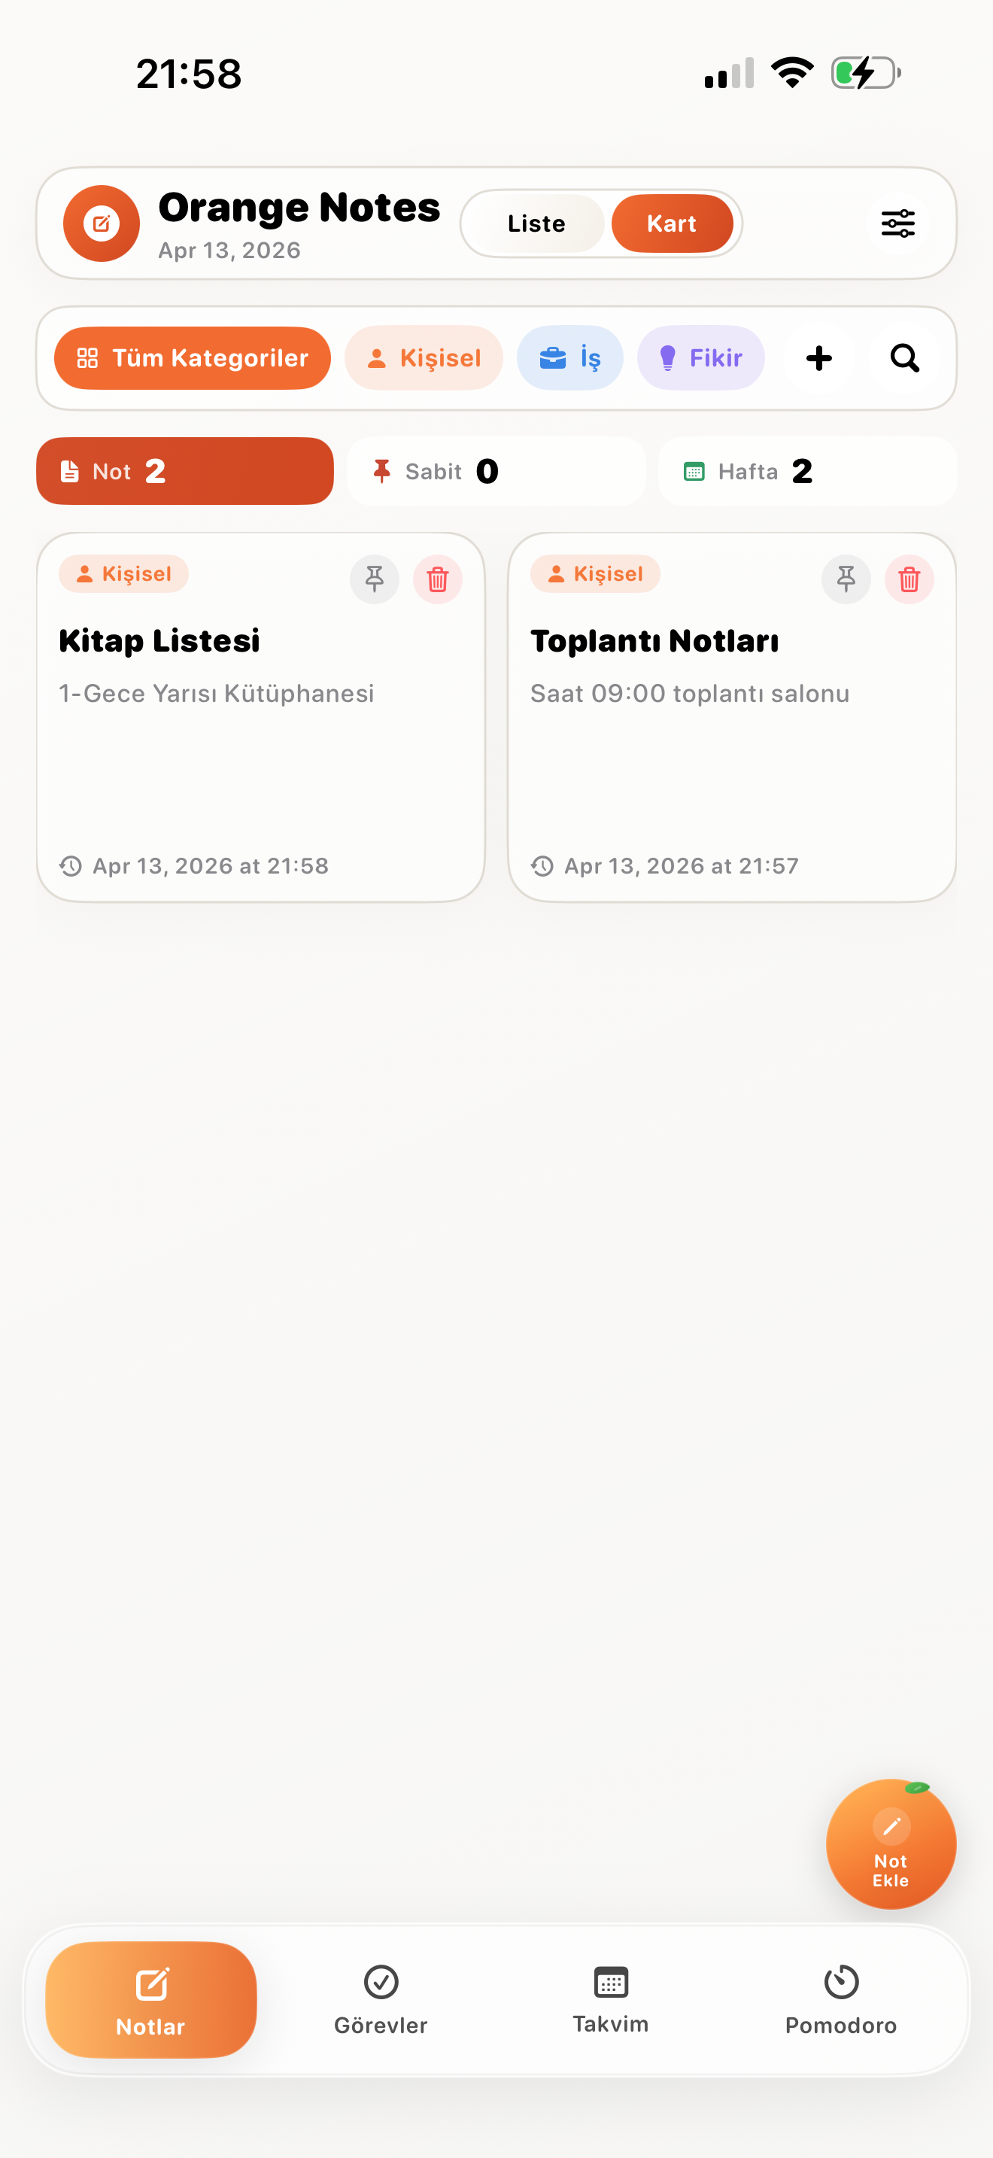Viewport: 993px width, 2158px height.
Task: Pin the Toplantı Notları note
Action: (846, 579)
